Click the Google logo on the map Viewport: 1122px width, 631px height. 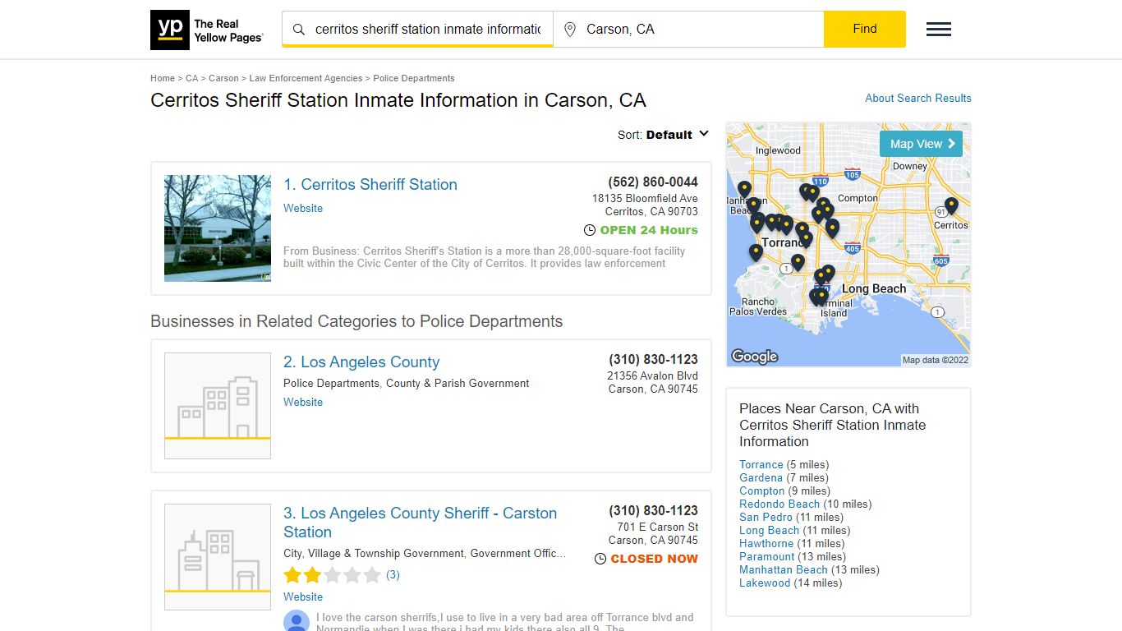pos(754,356)
